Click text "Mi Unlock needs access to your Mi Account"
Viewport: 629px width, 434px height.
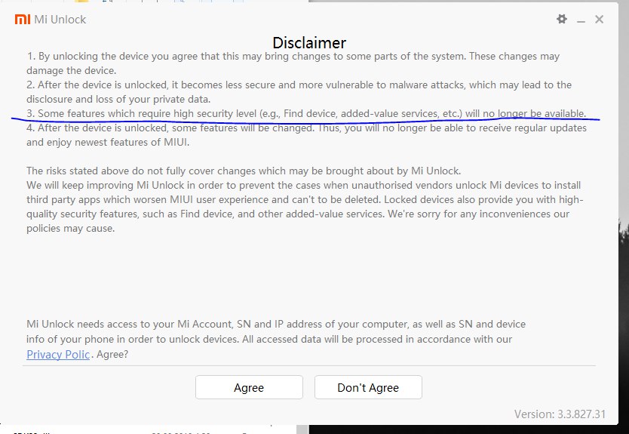129,324
